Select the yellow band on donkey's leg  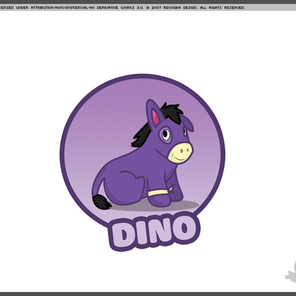click(x=158, y=193)
